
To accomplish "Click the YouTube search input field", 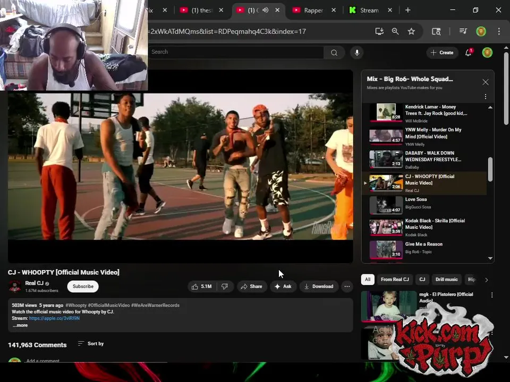I will point(236,53).
